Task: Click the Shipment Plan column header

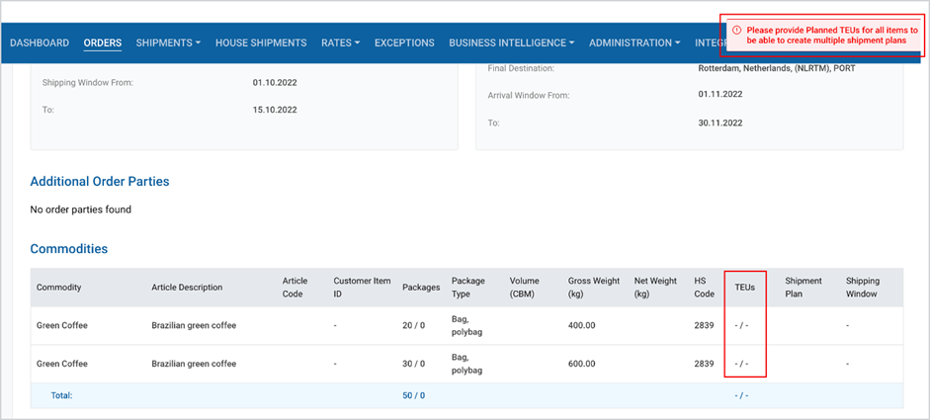Action: 803,288
